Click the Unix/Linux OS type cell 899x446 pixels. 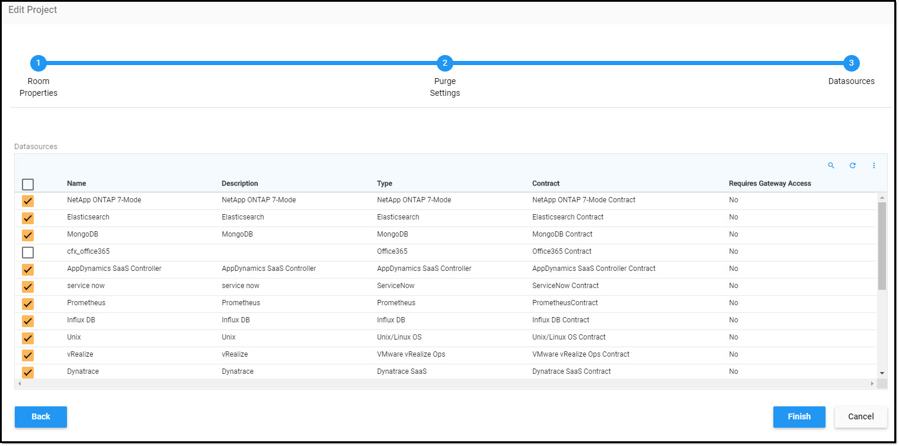(x=399, y=337)
